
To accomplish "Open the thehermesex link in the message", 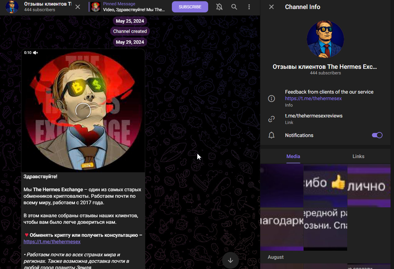I will tap(52, 242).
